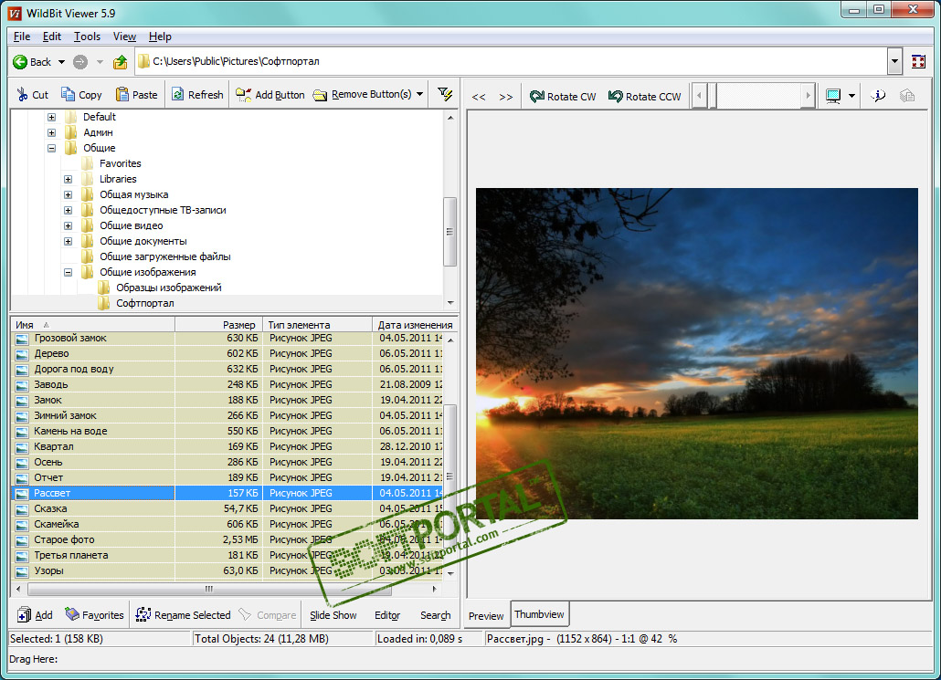Screen dimensions: 941x680
Task: Start the Slide Show
Action: [x=333, y=615]
